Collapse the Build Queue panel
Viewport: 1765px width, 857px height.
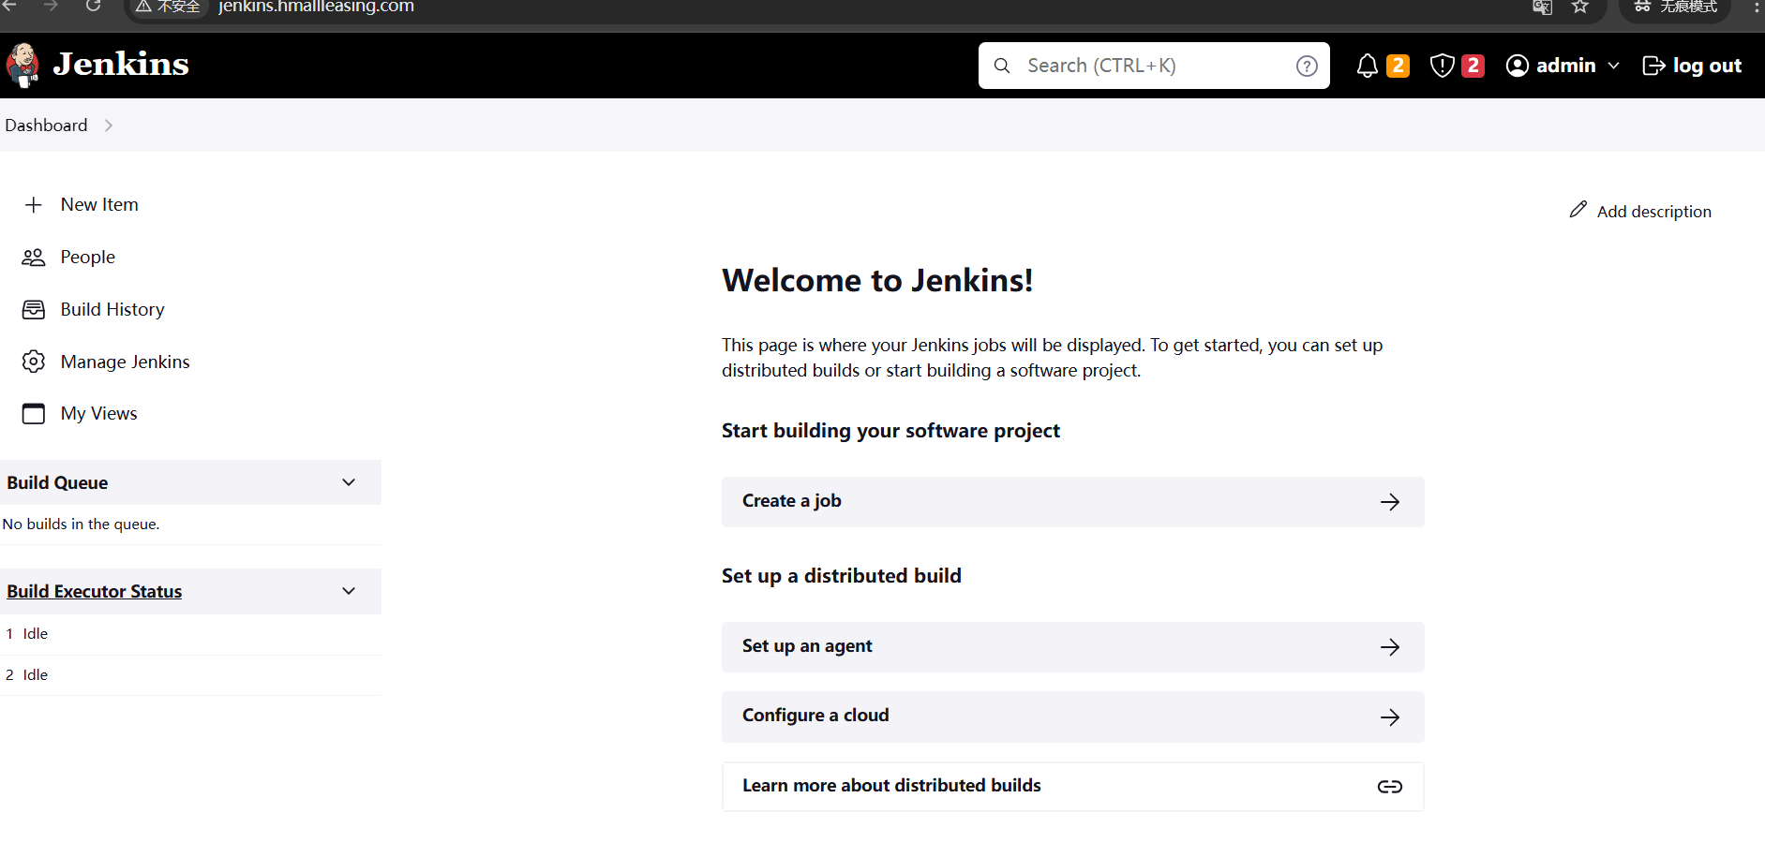pyautogui.click(x=349, y=482)
